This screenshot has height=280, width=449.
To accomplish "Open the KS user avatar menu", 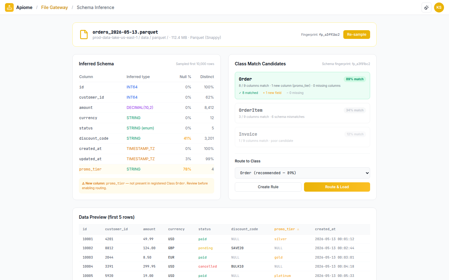I will pyautogui.click(x=439, y=7).
